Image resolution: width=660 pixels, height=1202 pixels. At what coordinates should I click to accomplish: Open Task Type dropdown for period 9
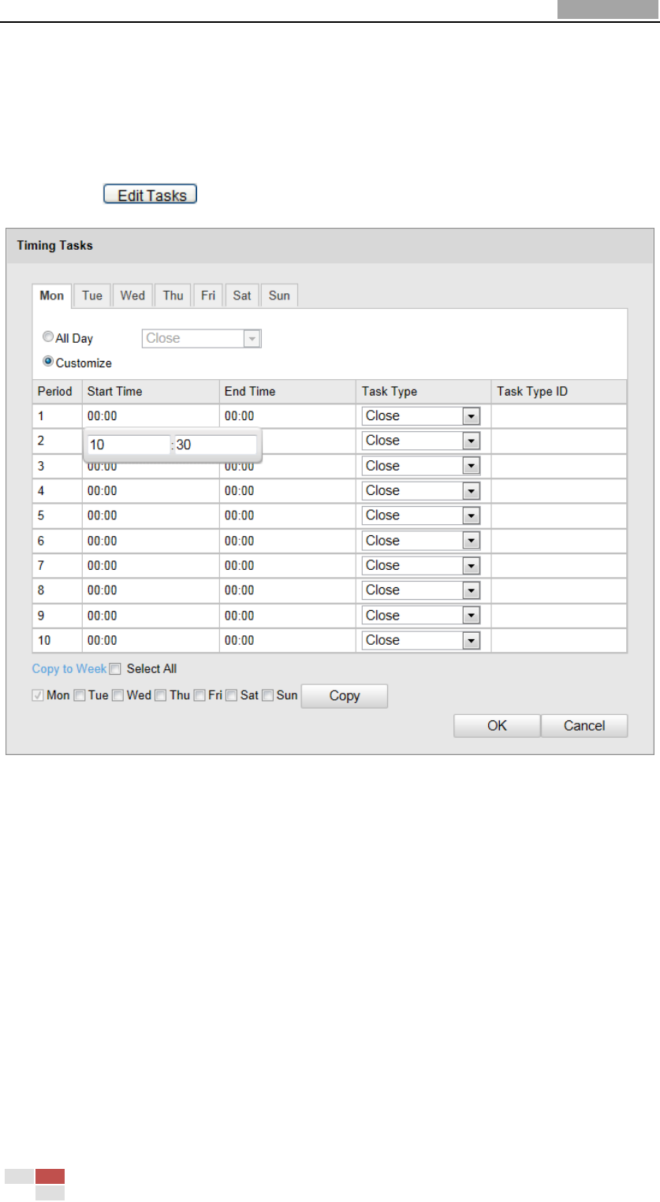pos(421,616)
